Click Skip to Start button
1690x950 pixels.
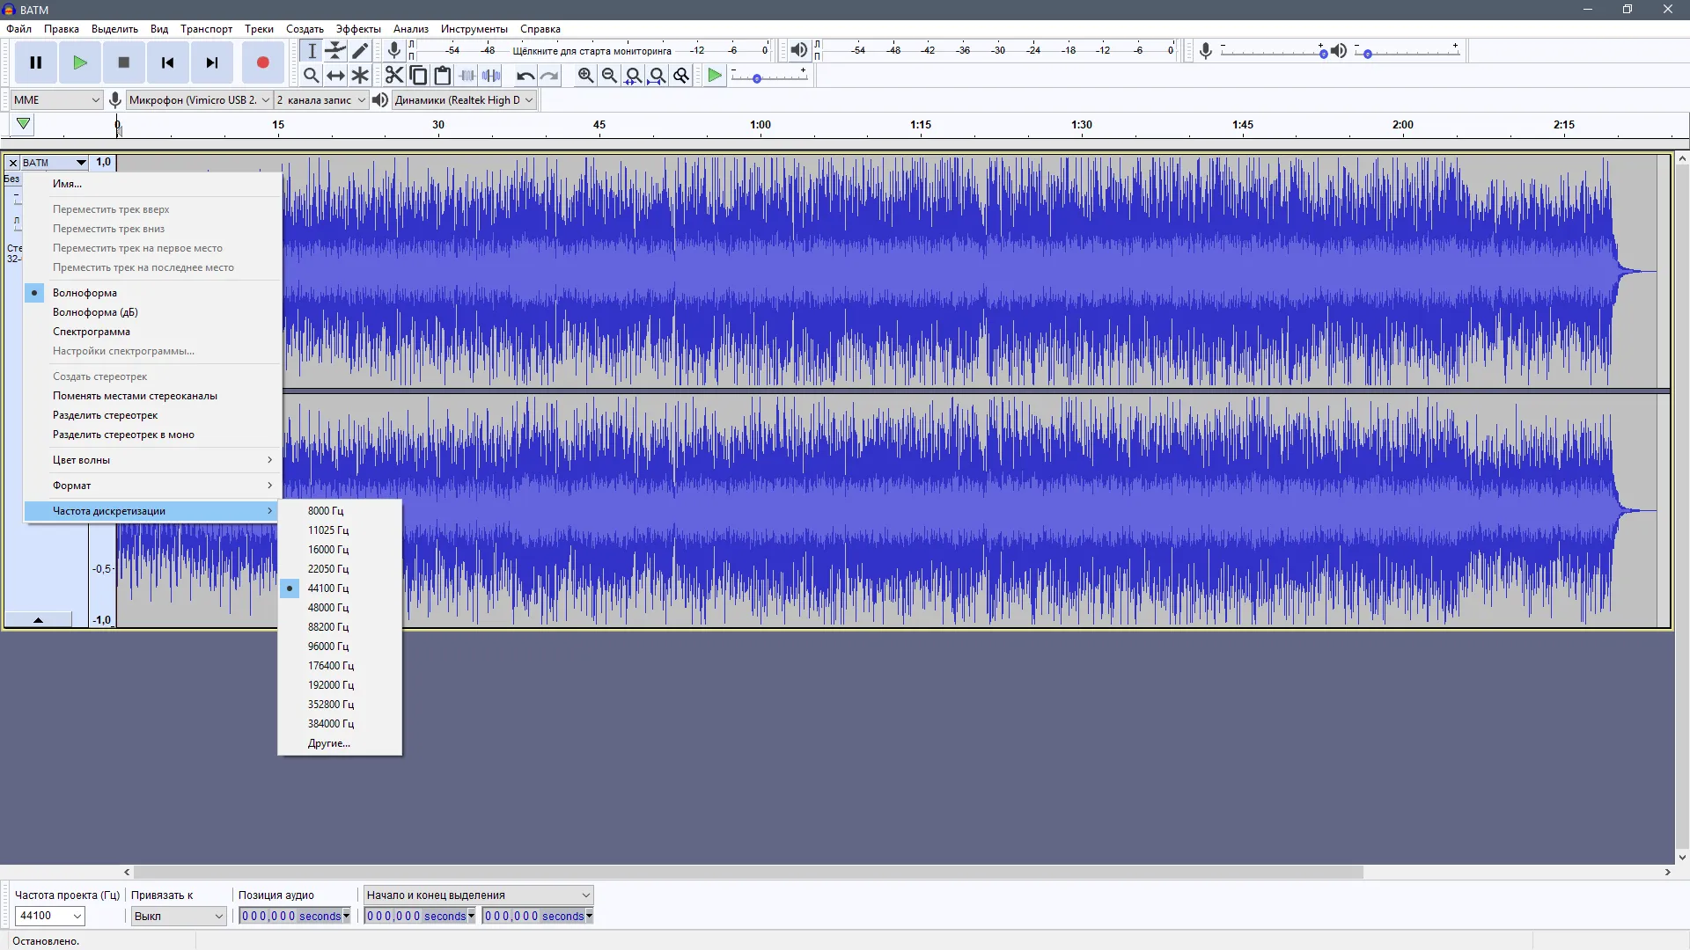coord(167,62)
